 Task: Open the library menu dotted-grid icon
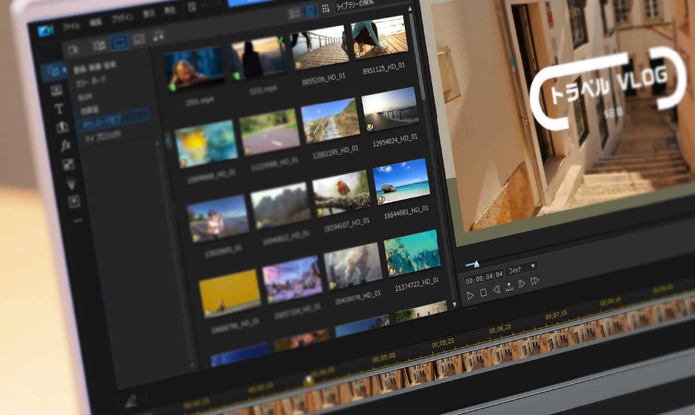pos(325,8)
